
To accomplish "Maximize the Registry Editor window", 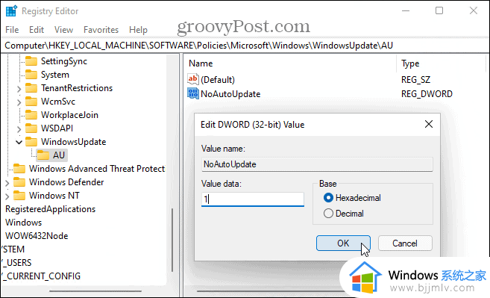I will 439,10.
